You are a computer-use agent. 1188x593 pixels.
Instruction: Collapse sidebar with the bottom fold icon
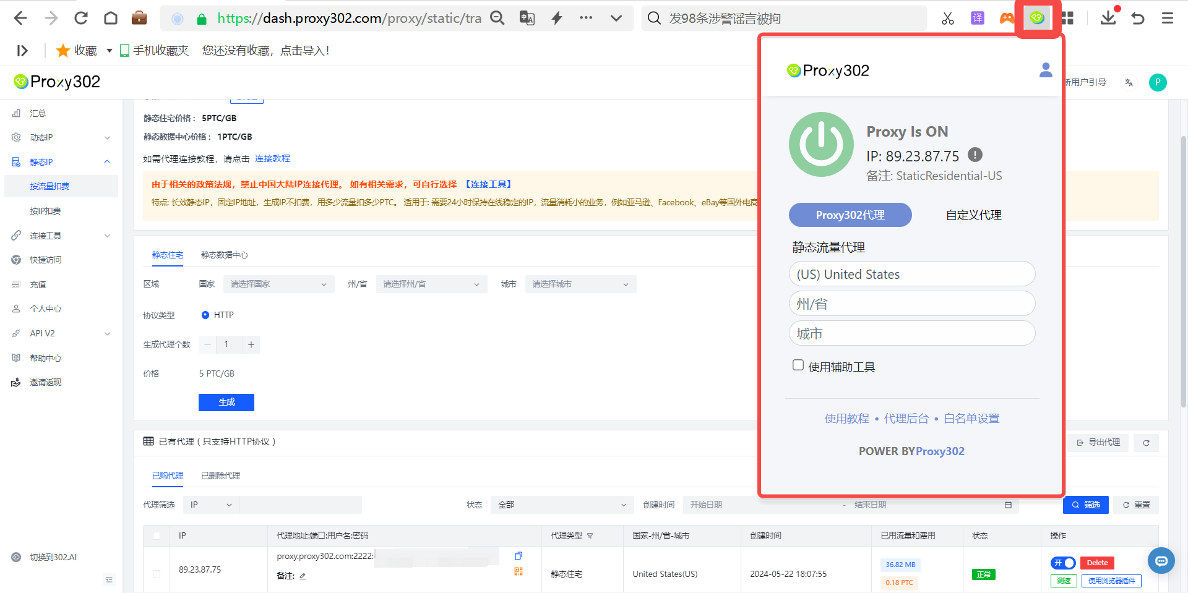[110, 579]
